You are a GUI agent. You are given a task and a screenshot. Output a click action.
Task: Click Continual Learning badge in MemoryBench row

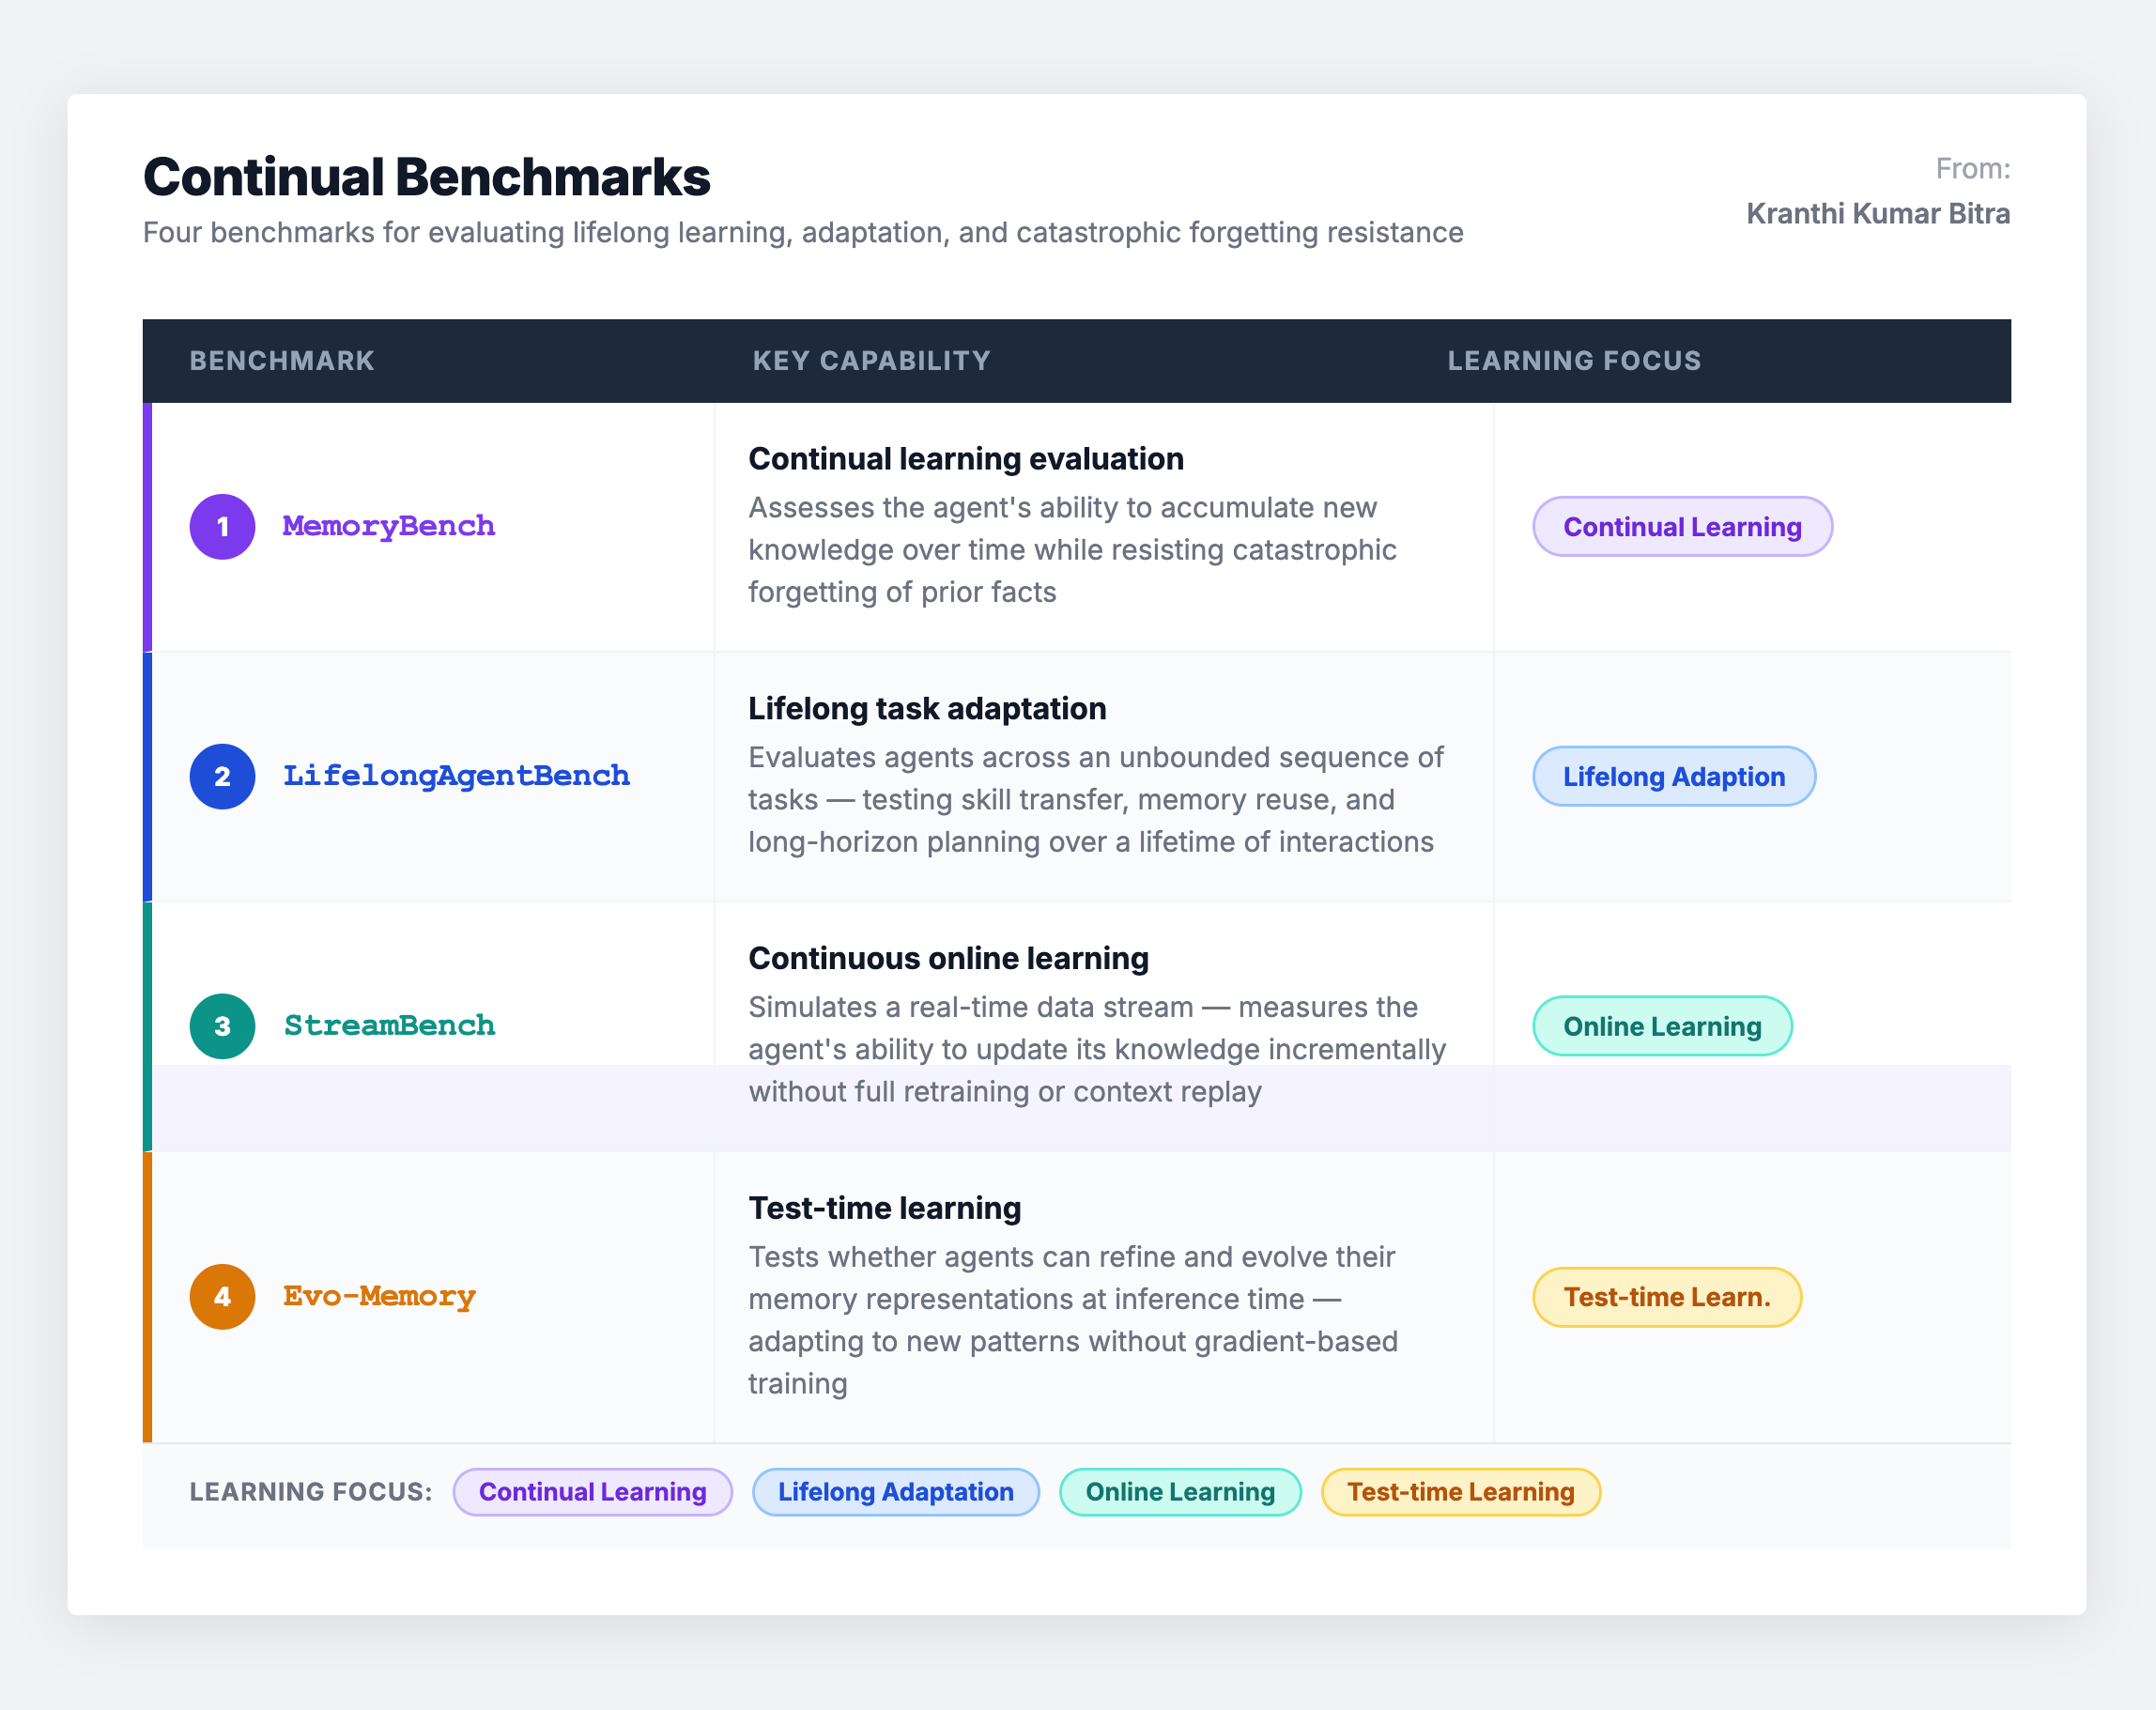(x=1682, y=527)
